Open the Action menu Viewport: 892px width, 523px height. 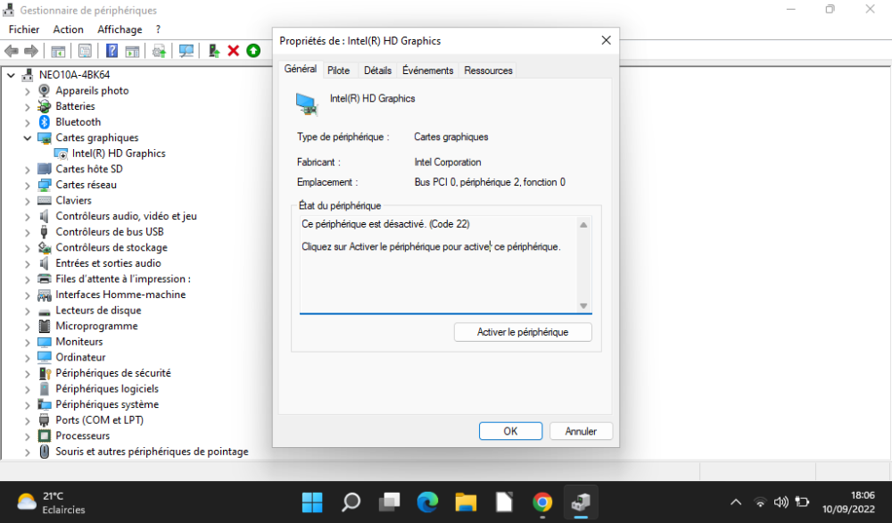(x=69, y=29)
